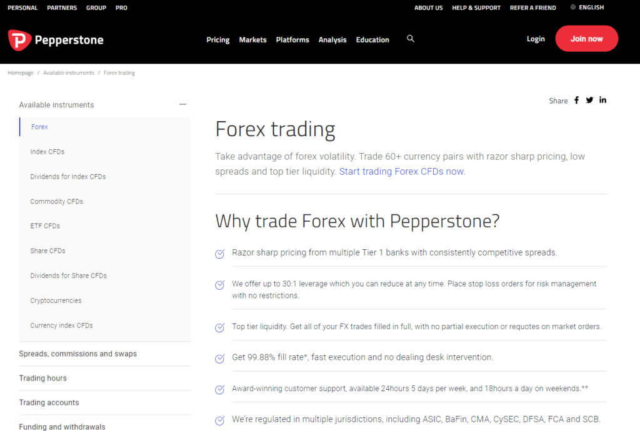Select Cryptocurrencies in the sidebar
Image resolution: width=640 pixels, height=431 pixels.
pyautogui.click(x=56, y=300)
